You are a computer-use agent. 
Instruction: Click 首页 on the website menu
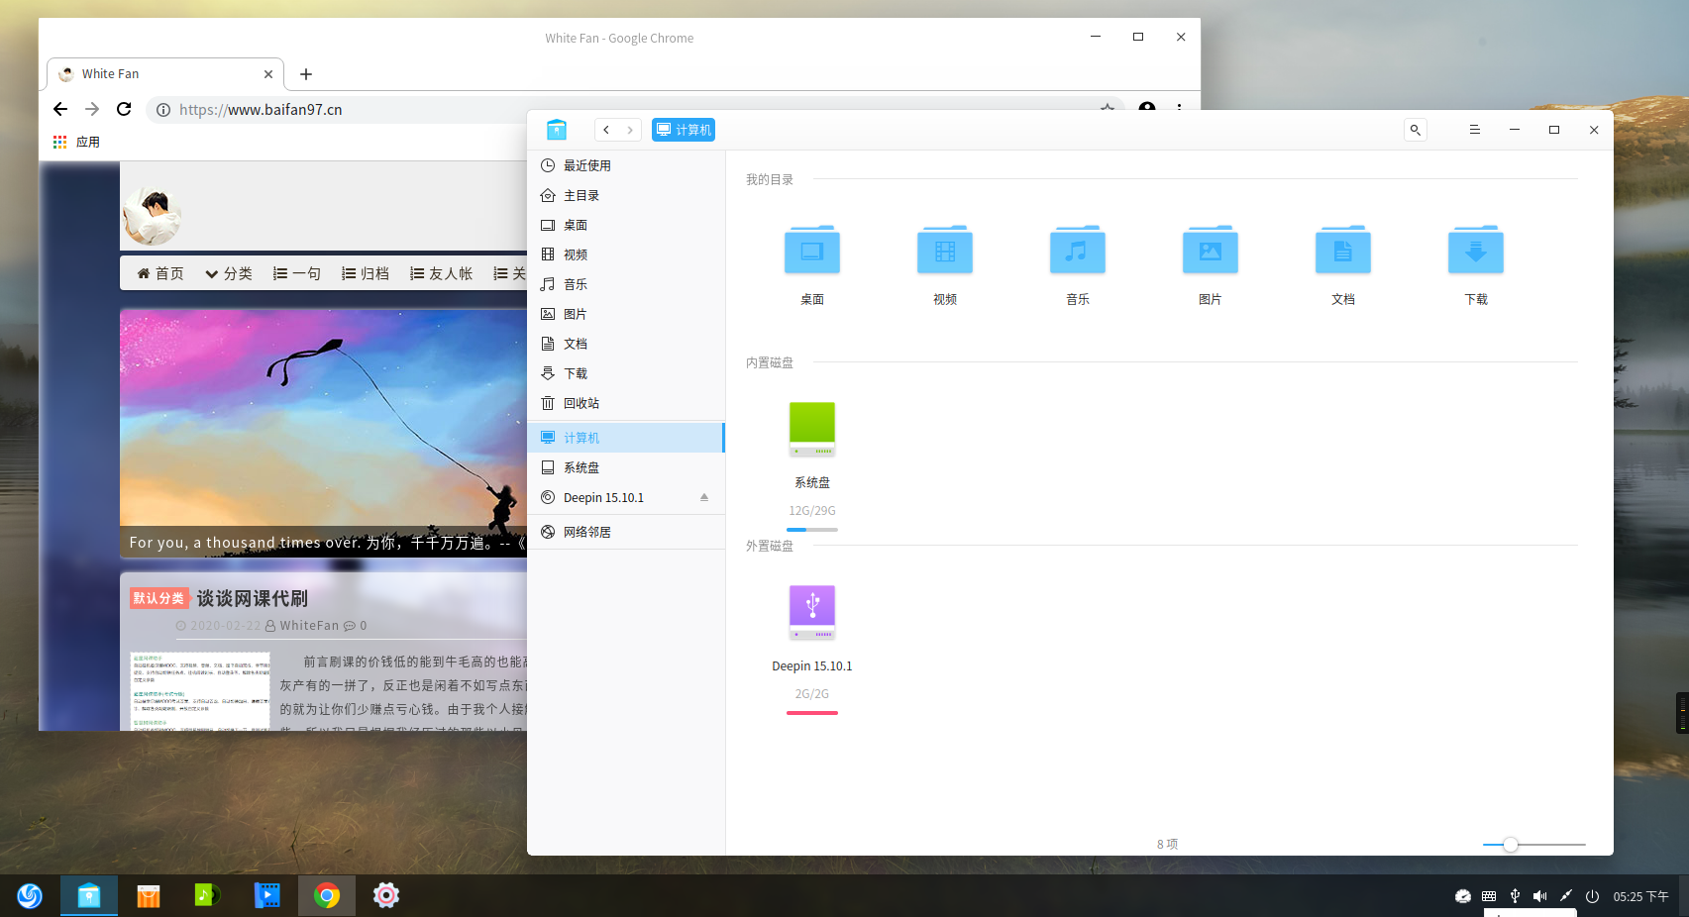coord(160,273)
